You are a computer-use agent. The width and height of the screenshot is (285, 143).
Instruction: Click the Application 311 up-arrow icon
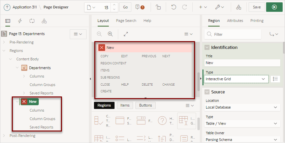tap(7, 7)
